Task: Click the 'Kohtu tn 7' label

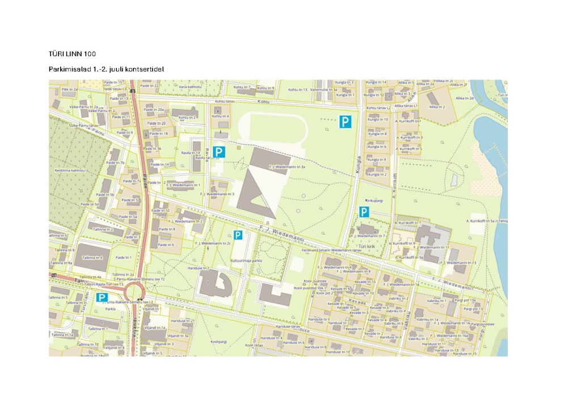Action: tap(242, 87)
